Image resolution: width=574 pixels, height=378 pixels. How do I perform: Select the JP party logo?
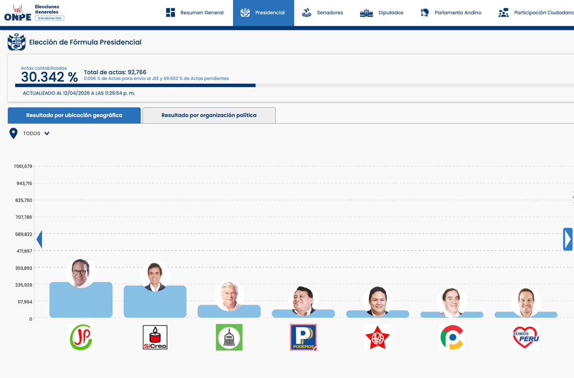click(81, 337)
